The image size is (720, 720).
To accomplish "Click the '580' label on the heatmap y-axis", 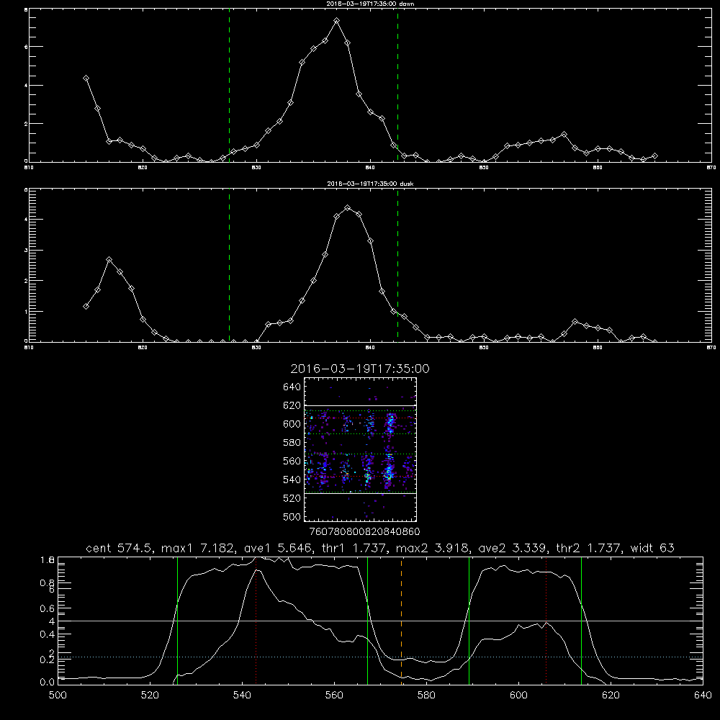I will pos(292,443).
